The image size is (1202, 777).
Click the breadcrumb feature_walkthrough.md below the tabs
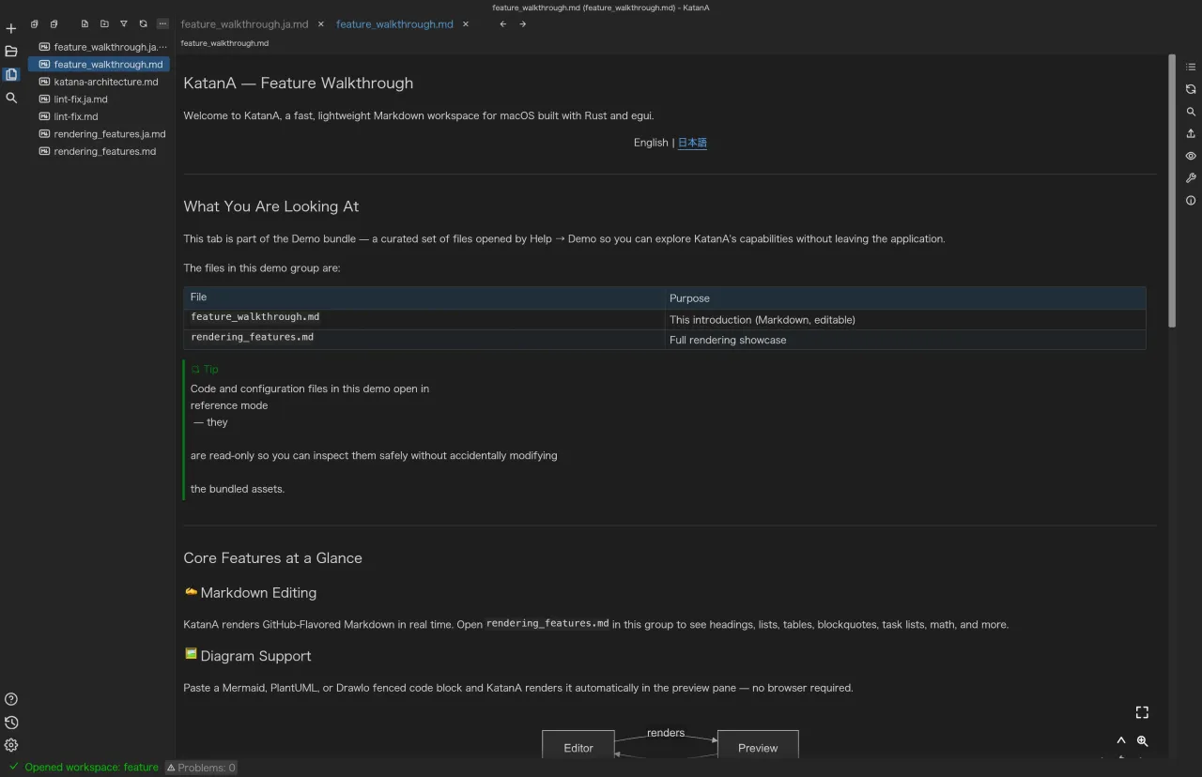pos(224,43)
